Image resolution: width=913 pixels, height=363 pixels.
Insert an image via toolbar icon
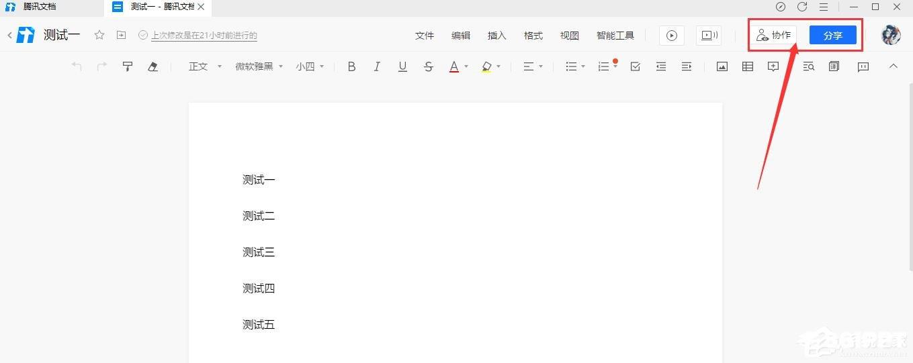[722, 66]
